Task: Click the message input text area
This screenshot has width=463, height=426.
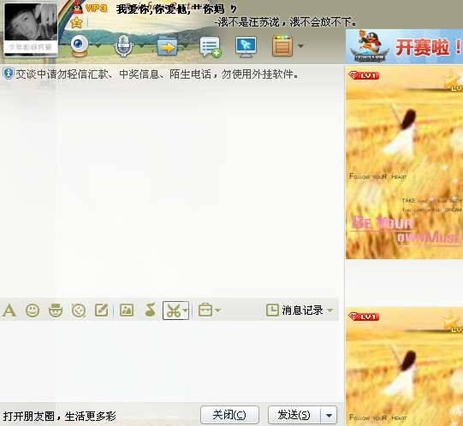Action: pos(171,361)
